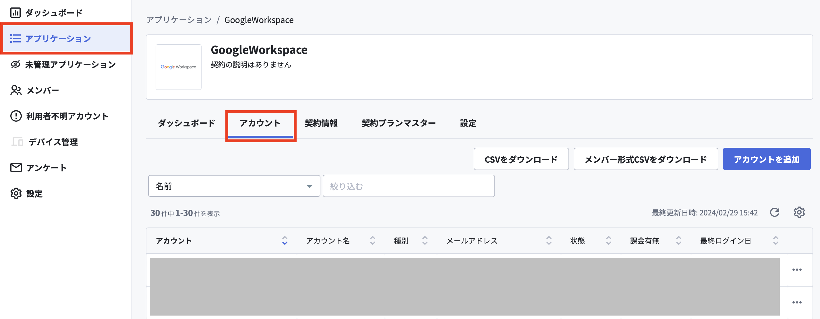The image size is (820, 319).
Task: Open the first row's three-dot menu
Action: tap(797, 270)
